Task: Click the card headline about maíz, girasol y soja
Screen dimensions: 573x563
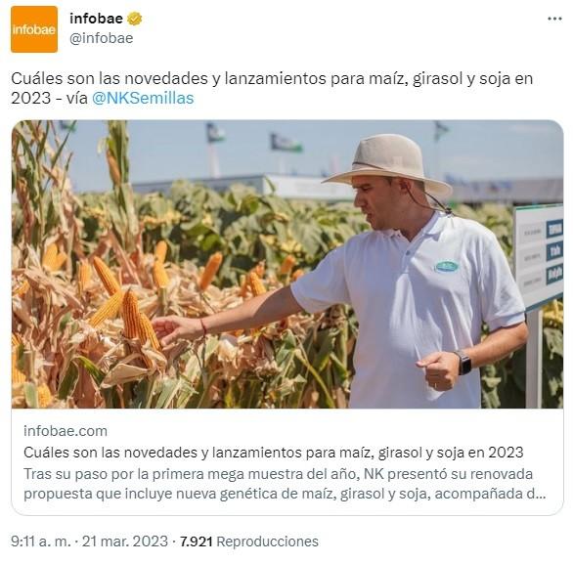Action: (x=274, y=453)
